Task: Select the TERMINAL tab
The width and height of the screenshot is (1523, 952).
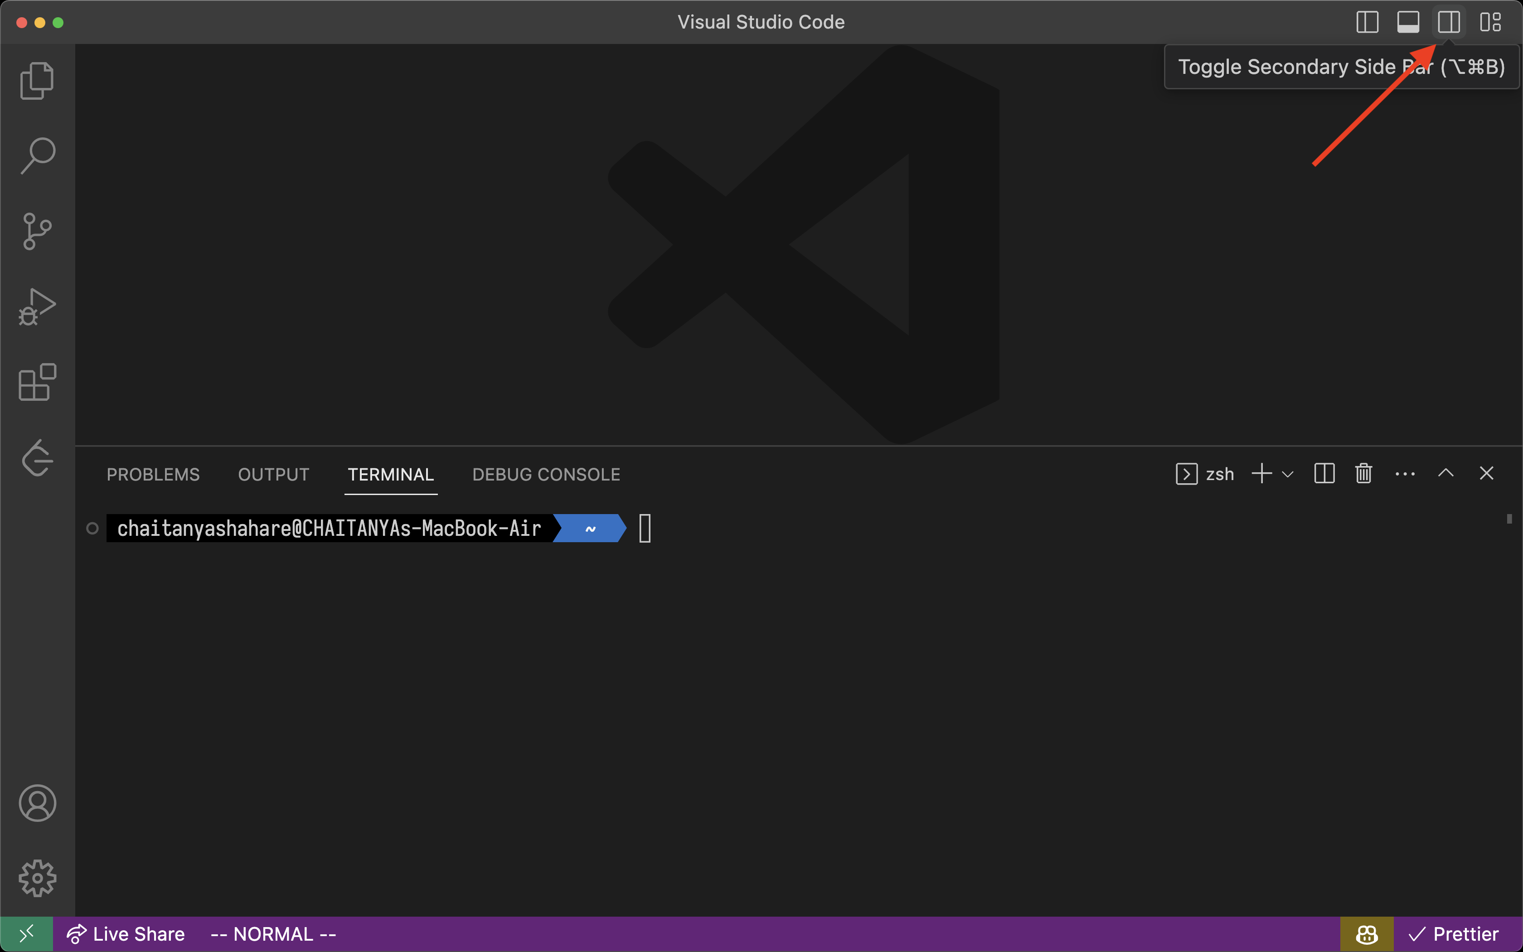Action: [x=391, y=474]
